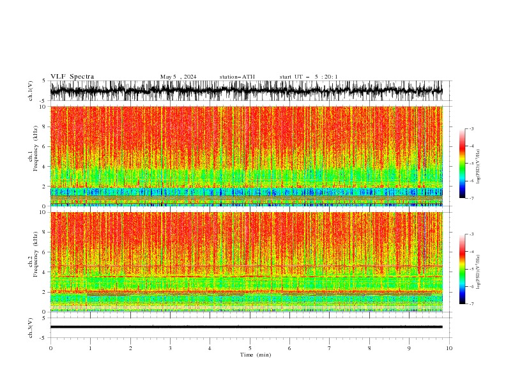The image size is (506, 391).
Task: Click the lower color bar for ch.2 PSD
Action: point(462,269)
